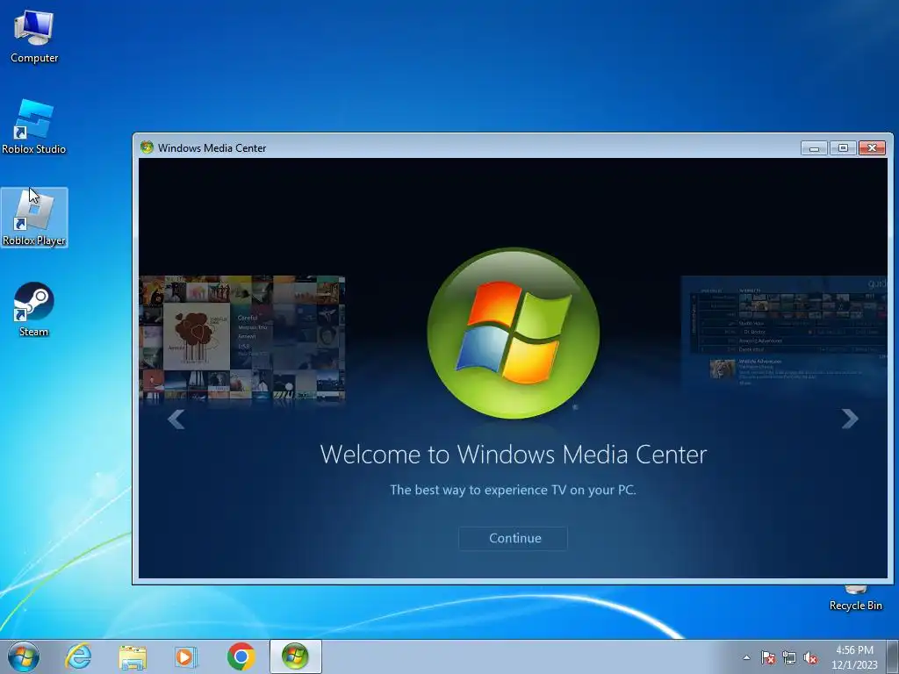
Task: Click the muted volume tray icon
Action: pos(810,658)
